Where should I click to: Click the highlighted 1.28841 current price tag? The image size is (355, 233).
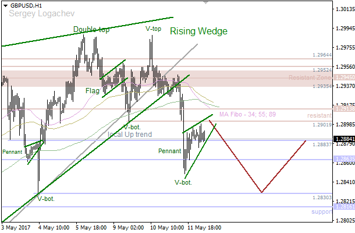(344, 139)
